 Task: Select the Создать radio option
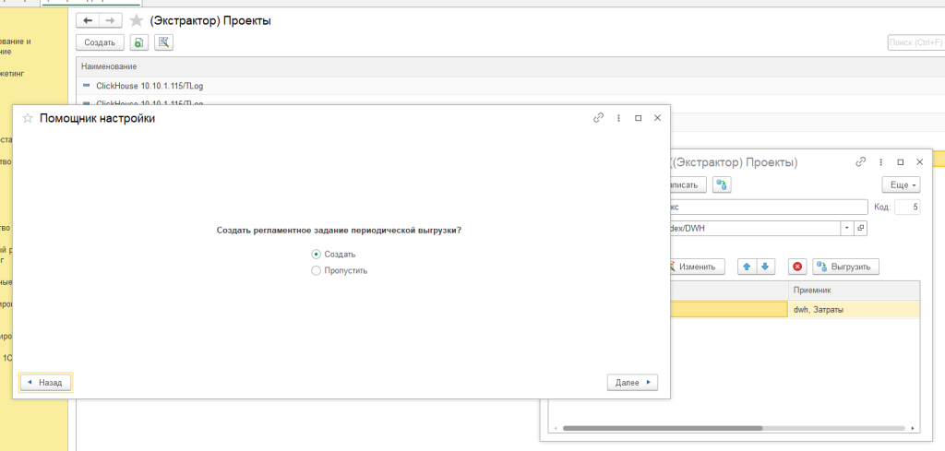tap(317, 254)
